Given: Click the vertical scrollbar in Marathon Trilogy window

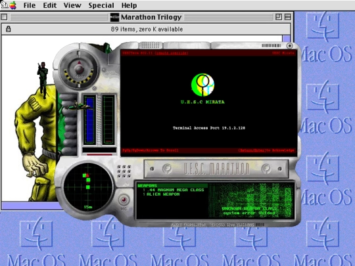Looking at the screenshot, I should 287,39.
